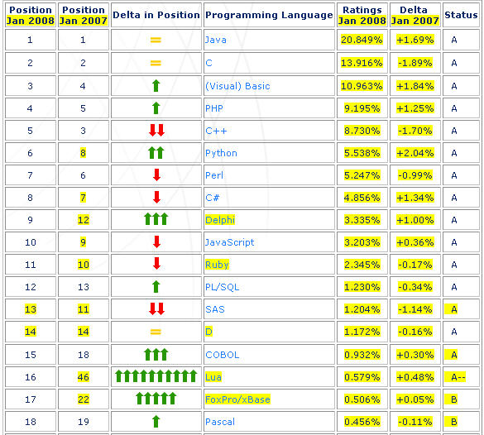This screenshot has width=484, height=435.
Task: Click the 20.849% rating cell
Action: pyautogui.click(x=362, y=40)
